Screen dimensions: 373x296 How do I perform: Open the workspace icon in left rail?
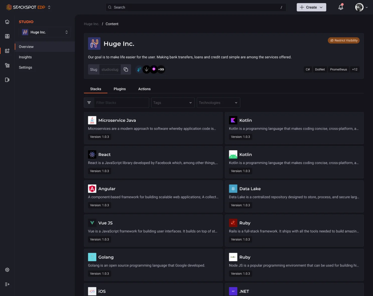click(x=7, y=65)
